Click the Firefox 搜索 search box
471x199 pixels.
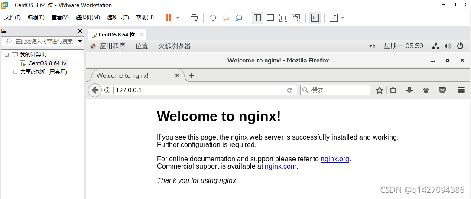coord(335,90)
